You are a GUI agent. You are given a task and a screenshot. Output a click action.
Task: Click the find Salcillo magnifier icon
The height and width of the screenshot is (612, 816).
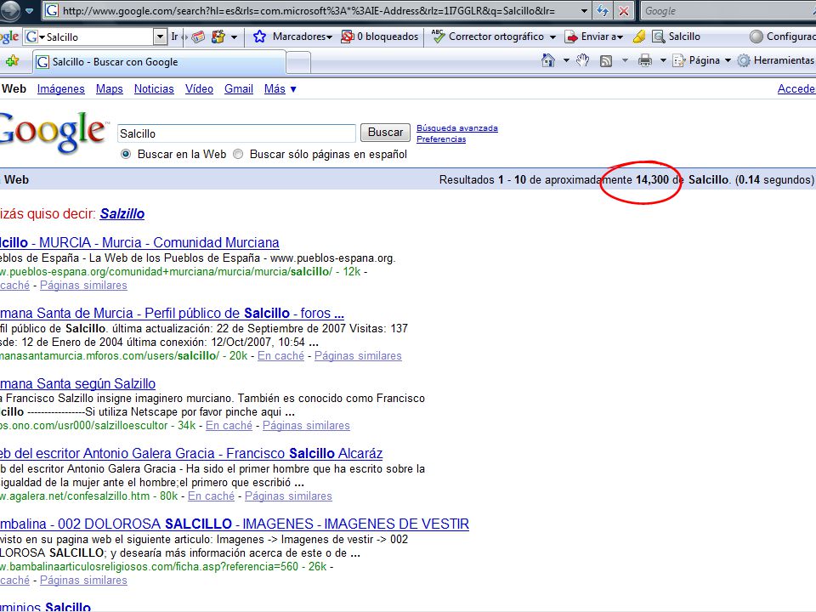tap(658, 37)
